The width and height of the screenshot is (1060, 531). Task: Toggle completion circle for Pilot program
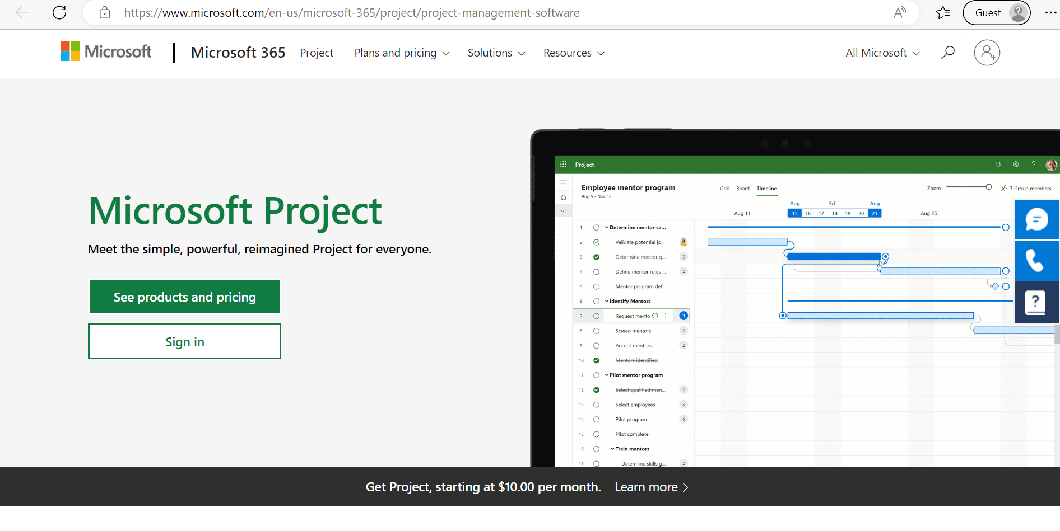(597, 420)
